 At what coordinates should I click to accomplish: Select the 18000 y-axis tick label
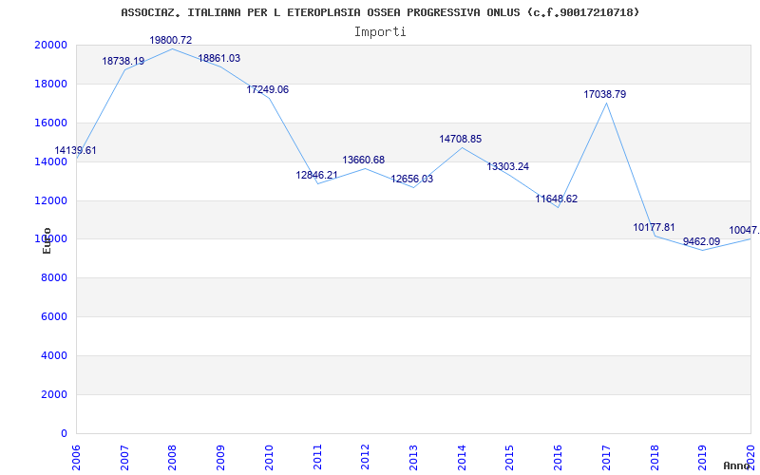point(51,84)
